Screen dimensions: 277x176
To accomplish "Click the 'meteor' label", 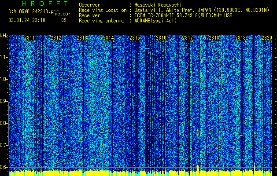I will pos(63,14).
